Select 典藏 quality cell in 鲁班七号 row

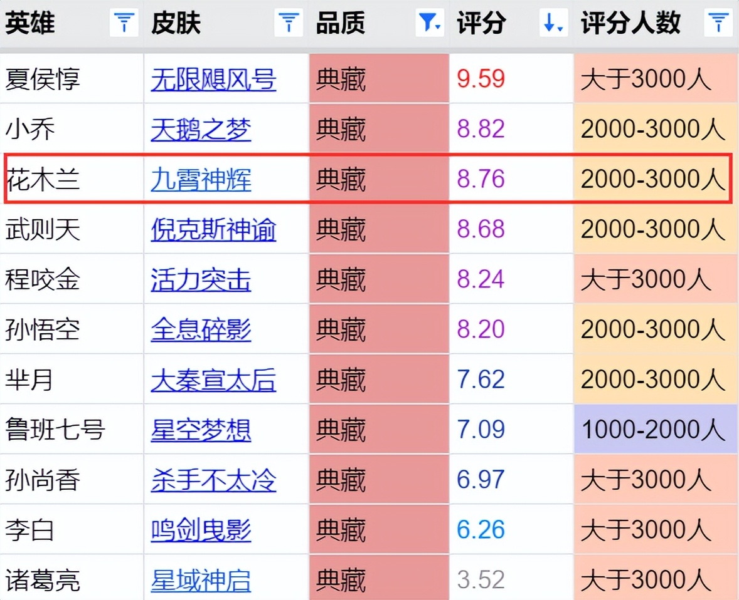[379, 429]
